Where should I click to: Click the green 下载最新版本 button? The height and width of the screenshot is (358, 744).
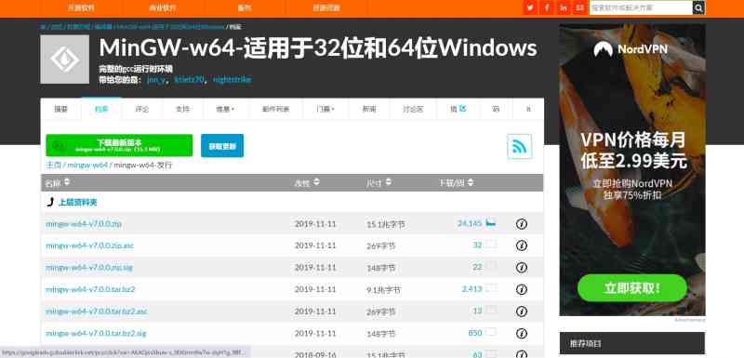(119, 146)
